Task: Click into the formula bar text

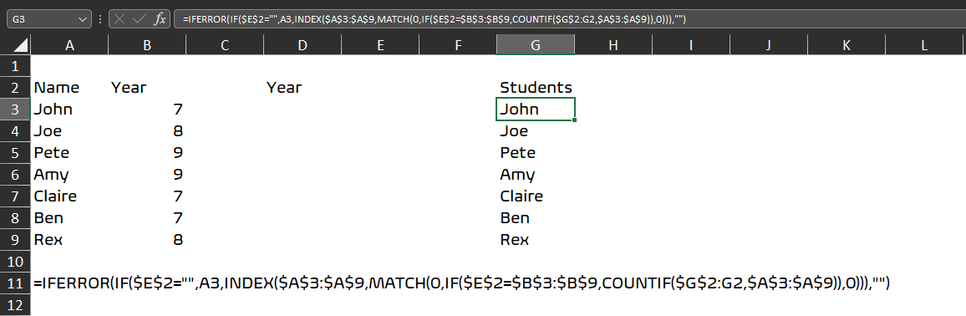Action: pyautogui.click(x=567, y=20)
